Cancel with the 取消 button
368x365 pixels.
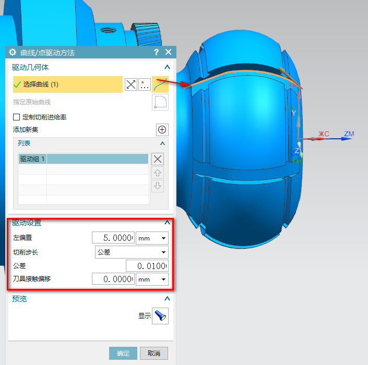pyautogui.click(x=154, y=353)
